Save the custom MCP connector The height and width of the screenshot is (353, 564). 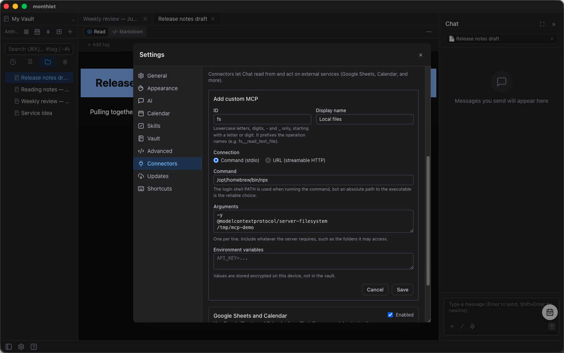(x=402, y=290)
